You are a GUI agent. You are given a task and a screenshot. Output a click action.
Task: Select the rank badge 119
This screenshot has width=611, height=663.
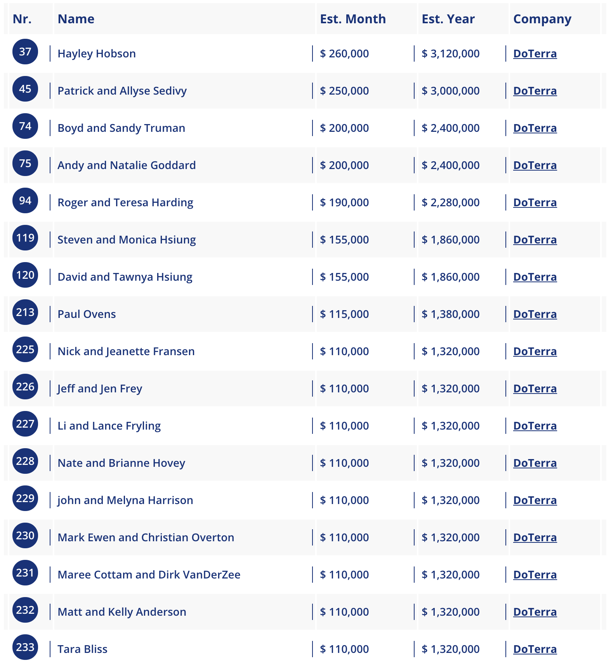pos(25,238)
